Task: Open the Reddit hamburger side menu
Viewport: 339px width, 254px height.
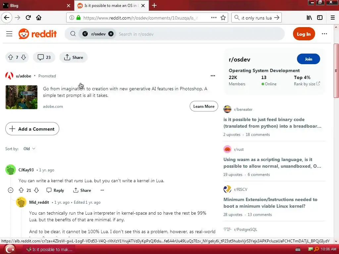Action: coord(9,34)
